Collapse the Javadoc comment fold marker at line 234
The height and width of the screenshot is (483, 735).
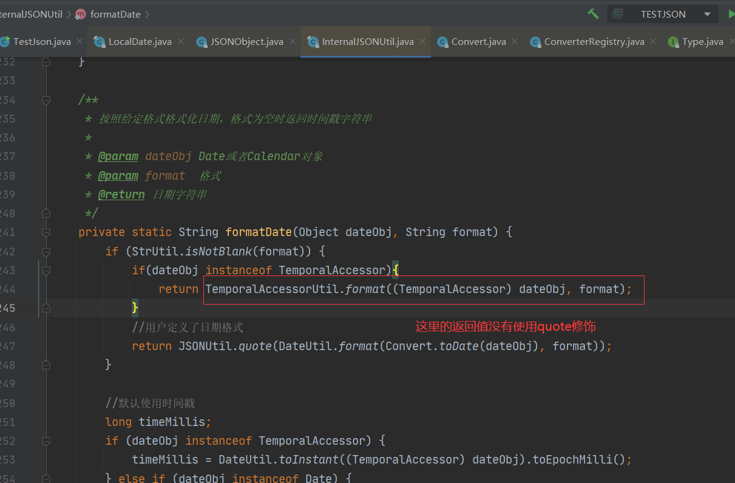coord(46,100)
